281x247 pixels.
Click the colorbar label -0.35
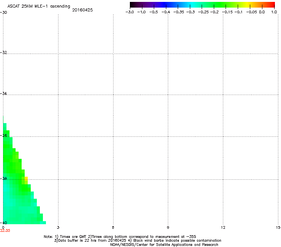179,12
